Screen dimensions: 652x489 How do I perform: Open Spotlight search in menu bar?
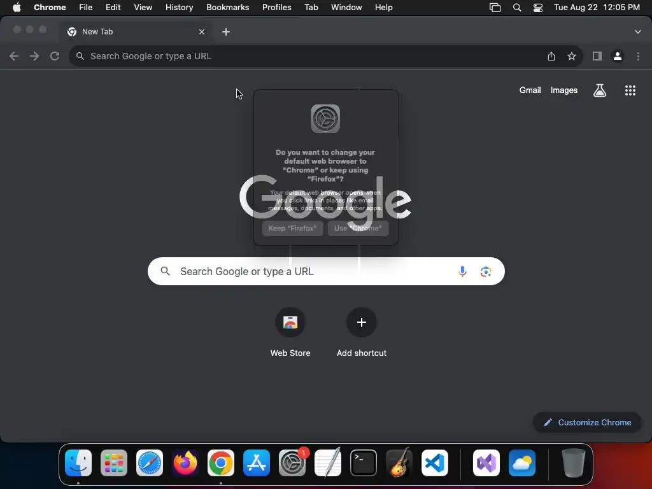[517, 8]
